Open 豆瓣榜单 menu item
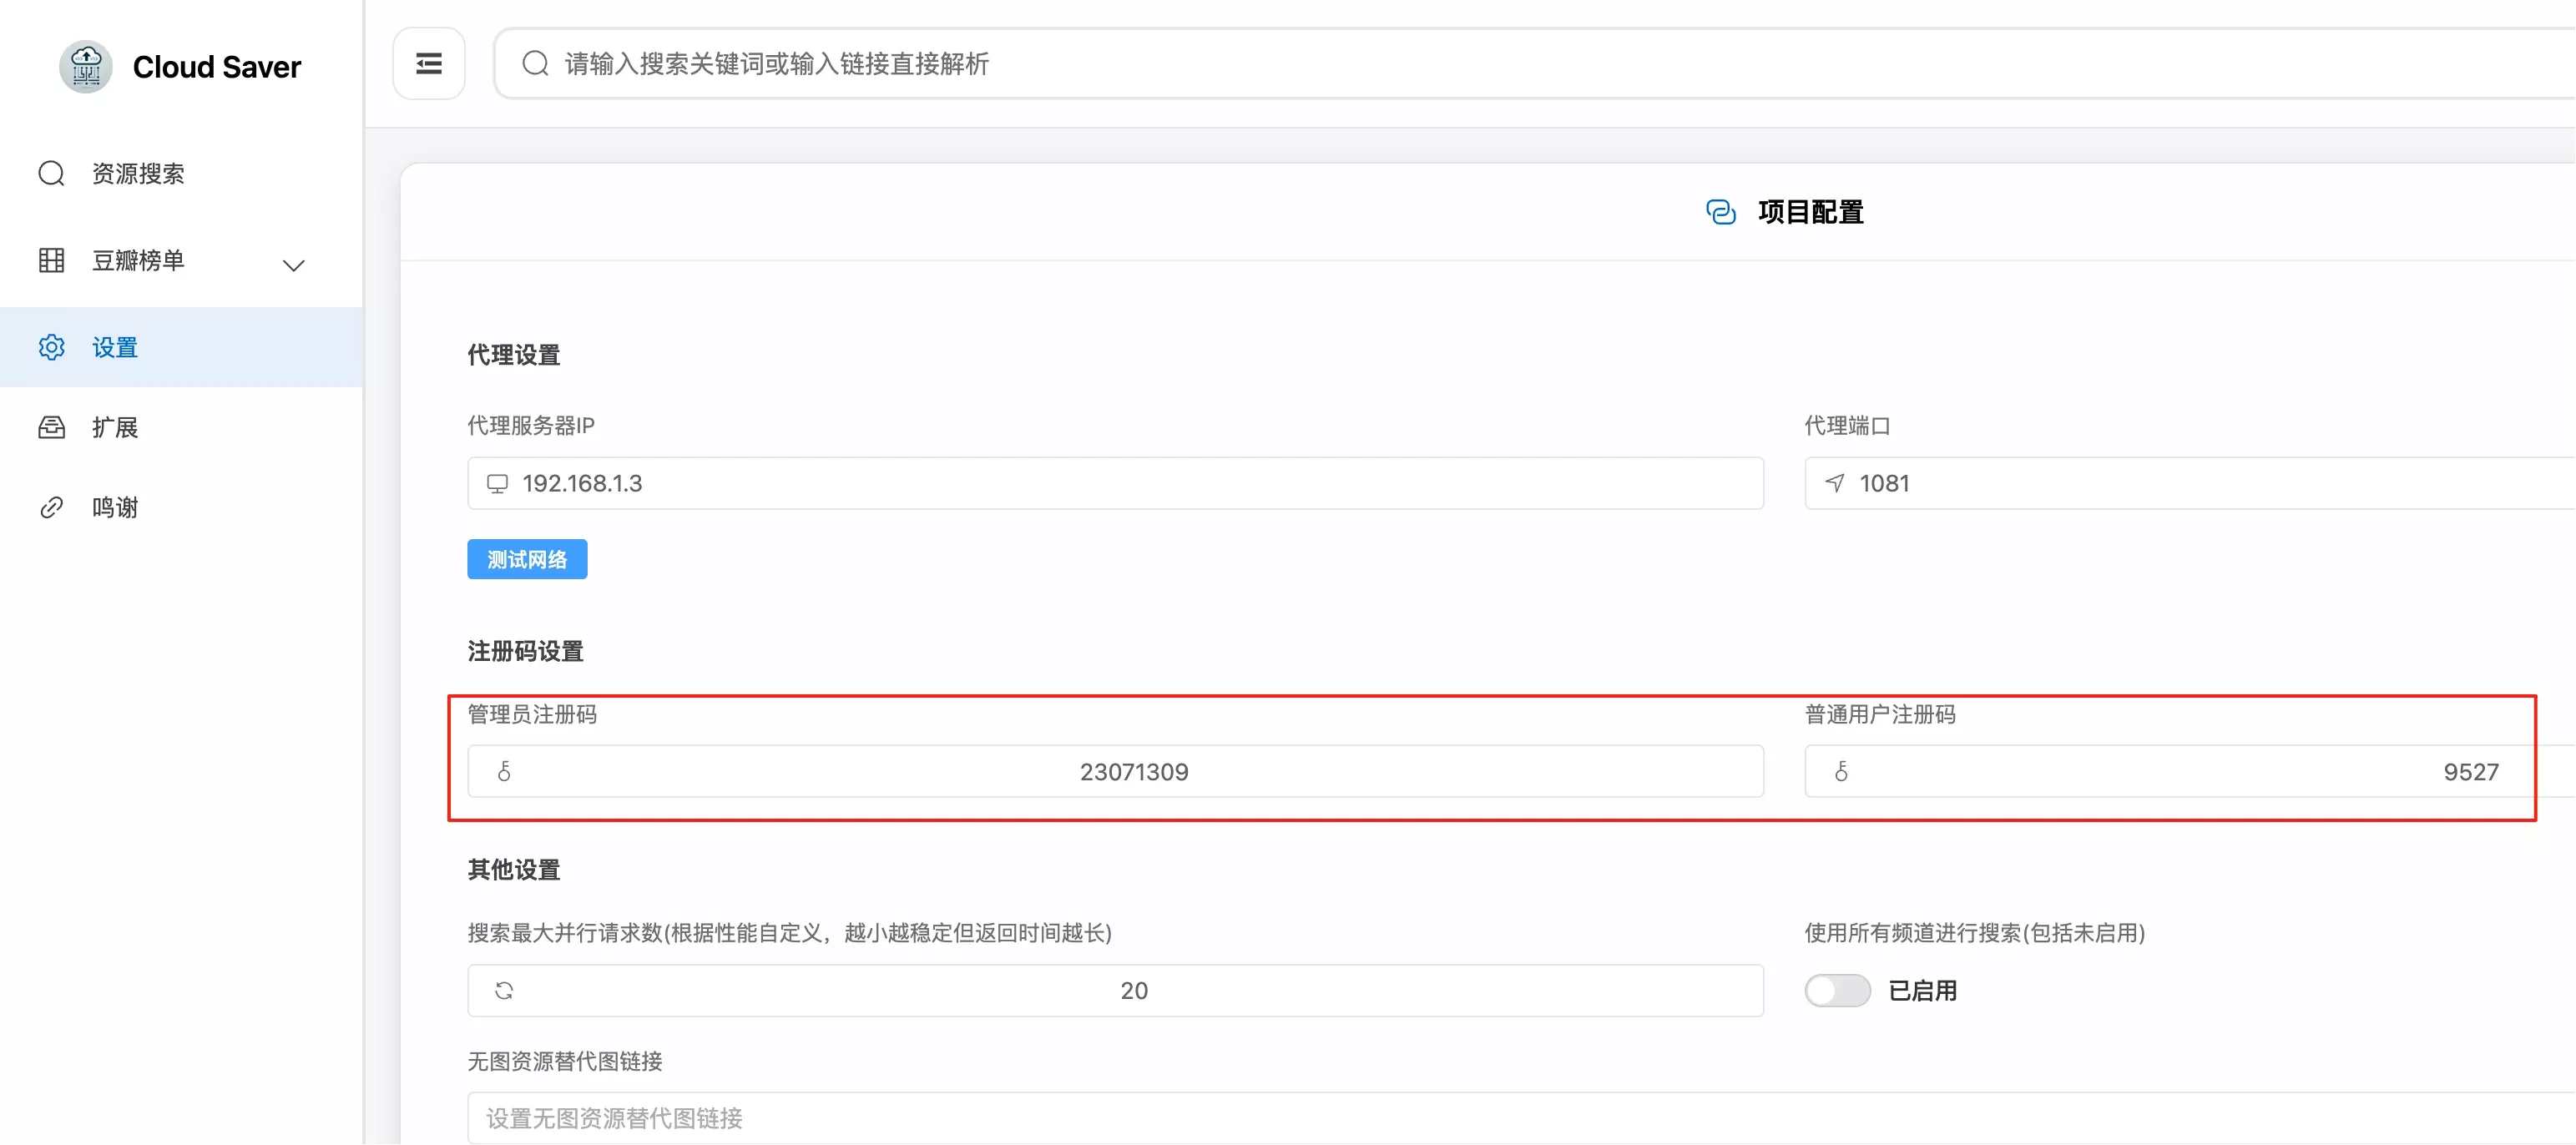Viewport: 2576px width, 1145px height. pos(181,261)
